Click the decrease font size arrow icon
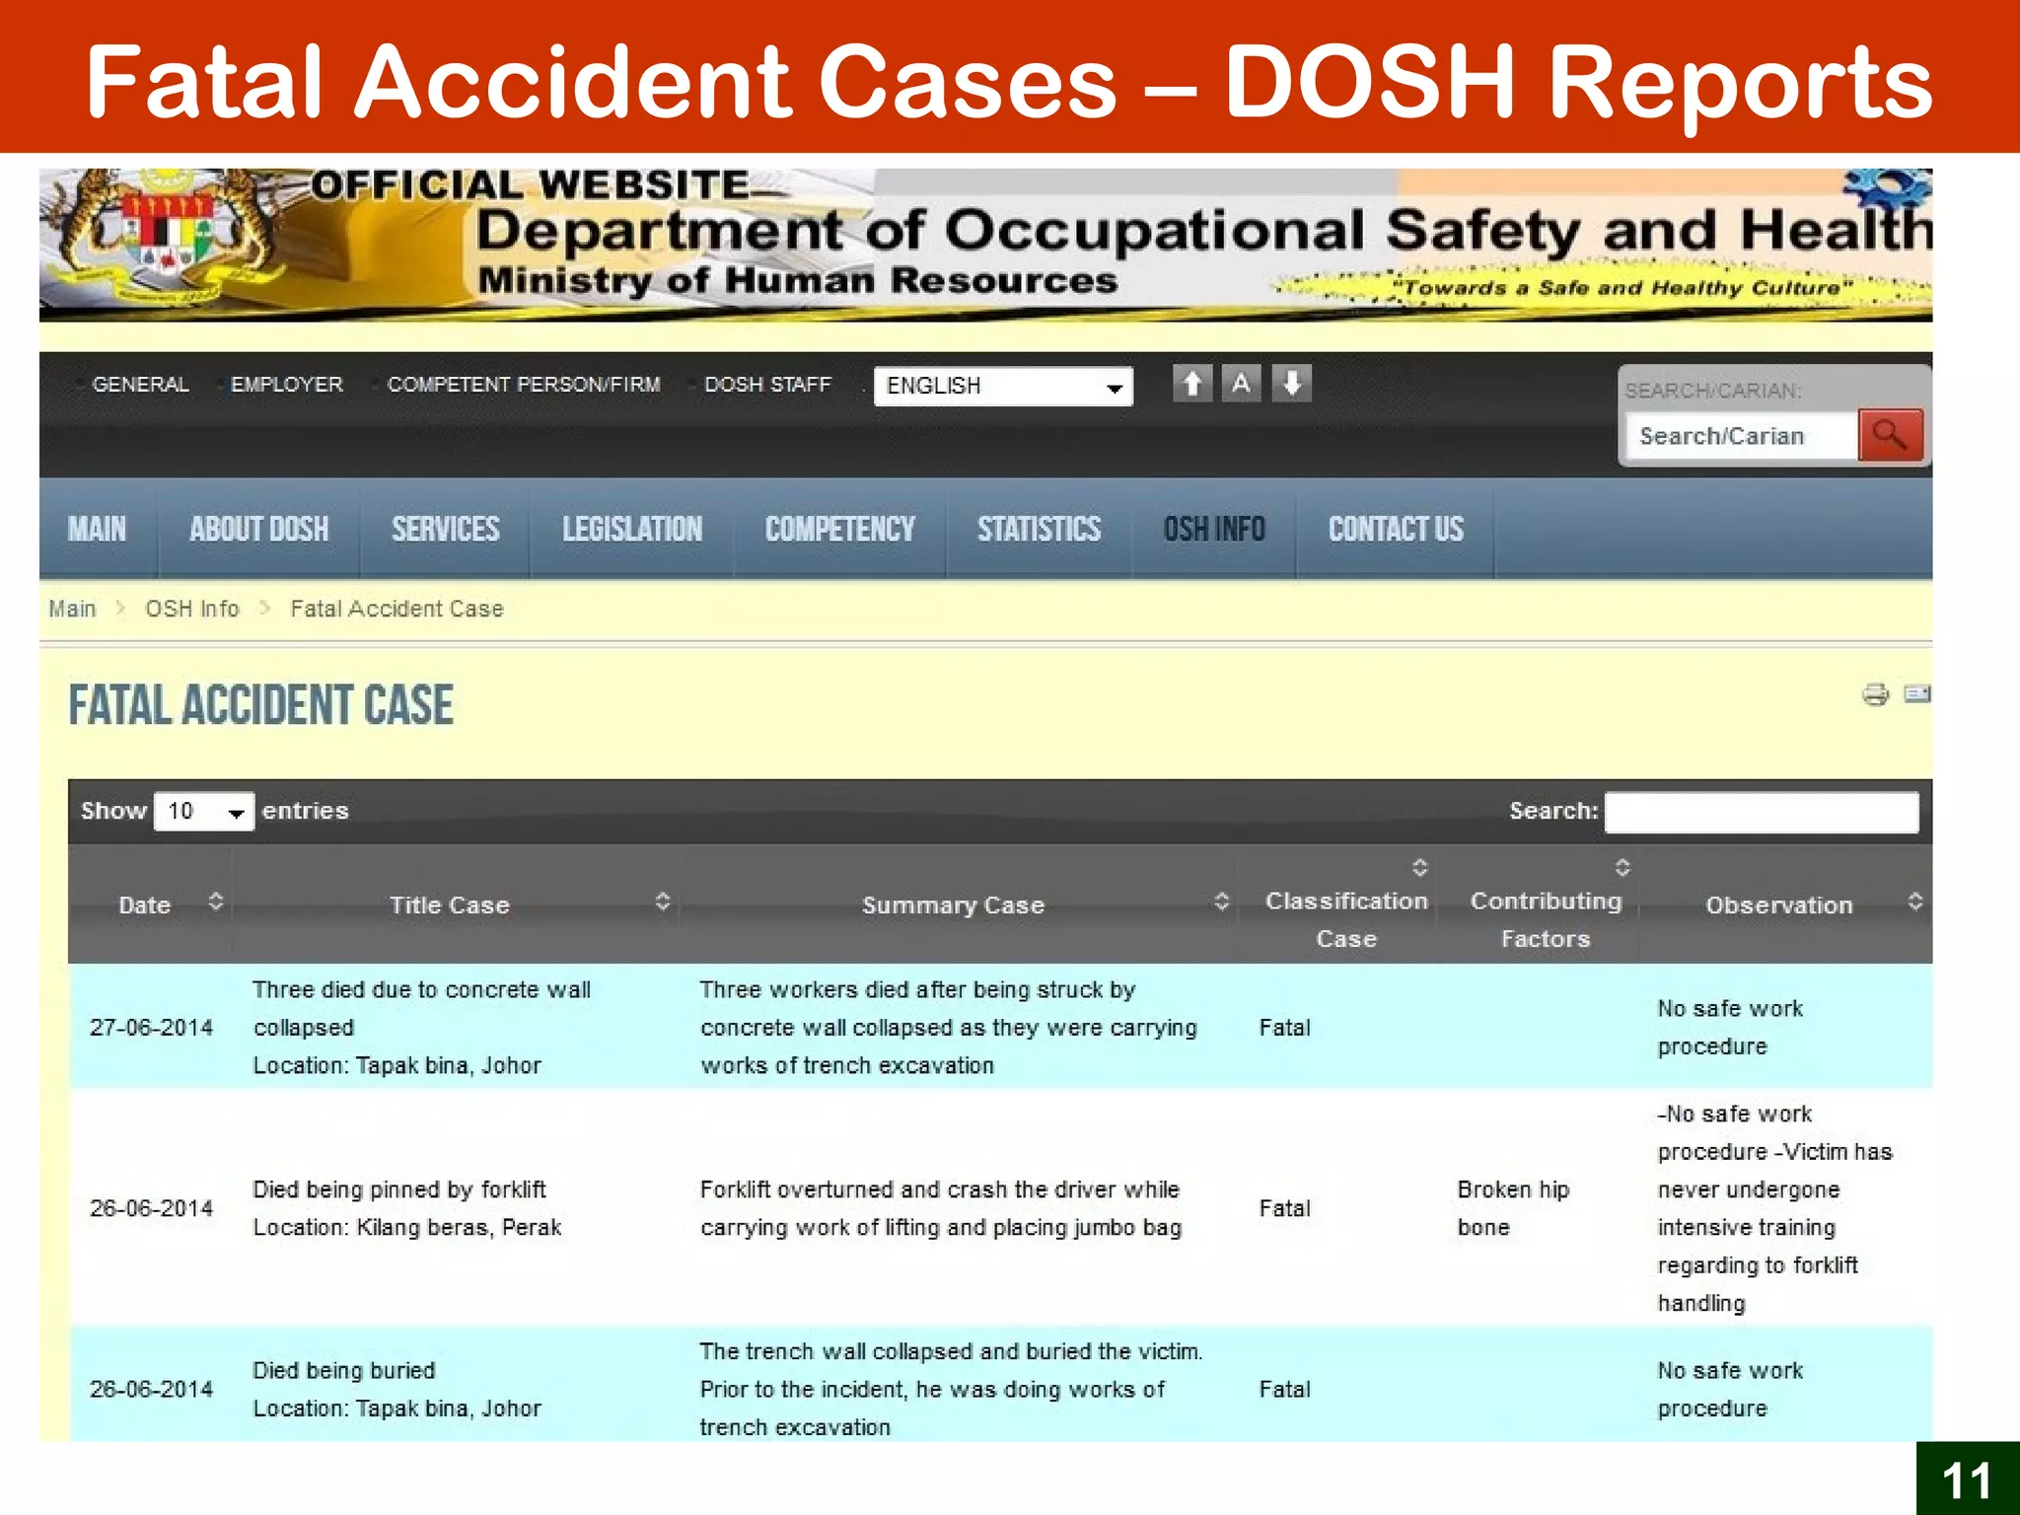The width and height of the screenshot is (2020, 1515). pos(1292,383)
